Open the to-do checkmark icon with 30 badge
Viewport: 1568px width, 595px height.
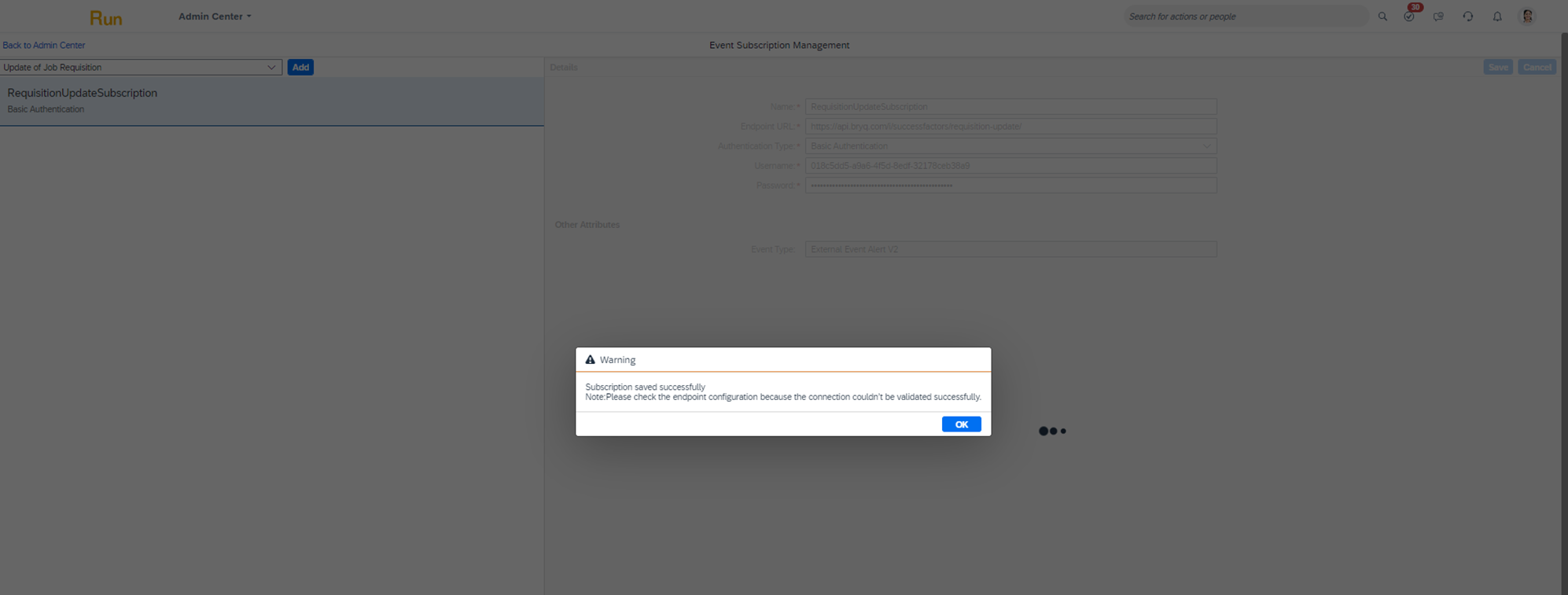pos(1409,17)
